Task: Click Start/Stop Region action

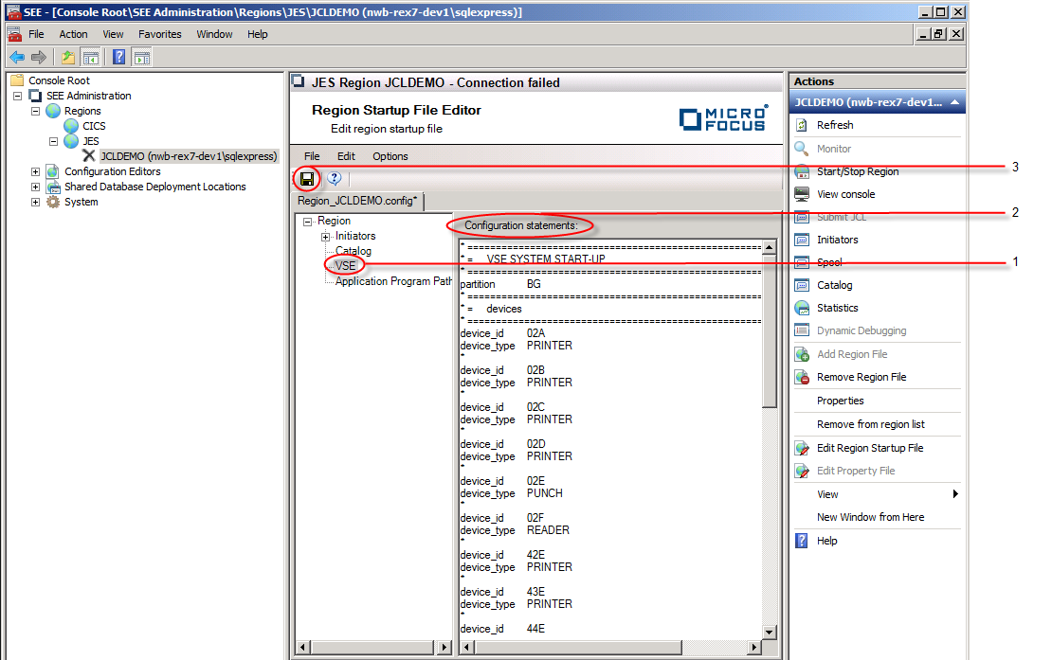Action: [x=857, y=171]
